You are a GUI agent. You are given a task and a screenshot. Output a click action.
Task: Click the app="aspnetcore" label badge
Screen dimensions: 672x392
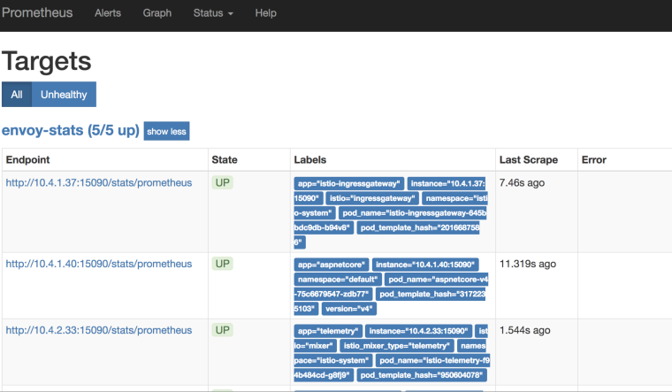[332, 265]
